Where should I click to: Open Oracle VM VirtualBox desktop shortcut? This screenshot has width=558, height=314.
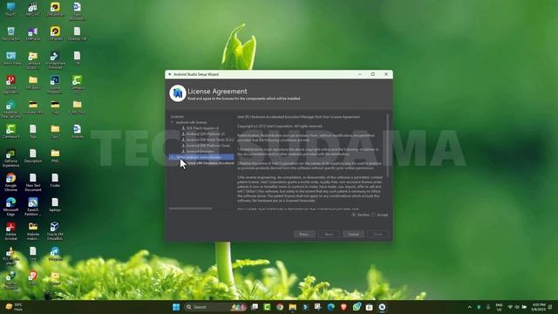(55, 231)
